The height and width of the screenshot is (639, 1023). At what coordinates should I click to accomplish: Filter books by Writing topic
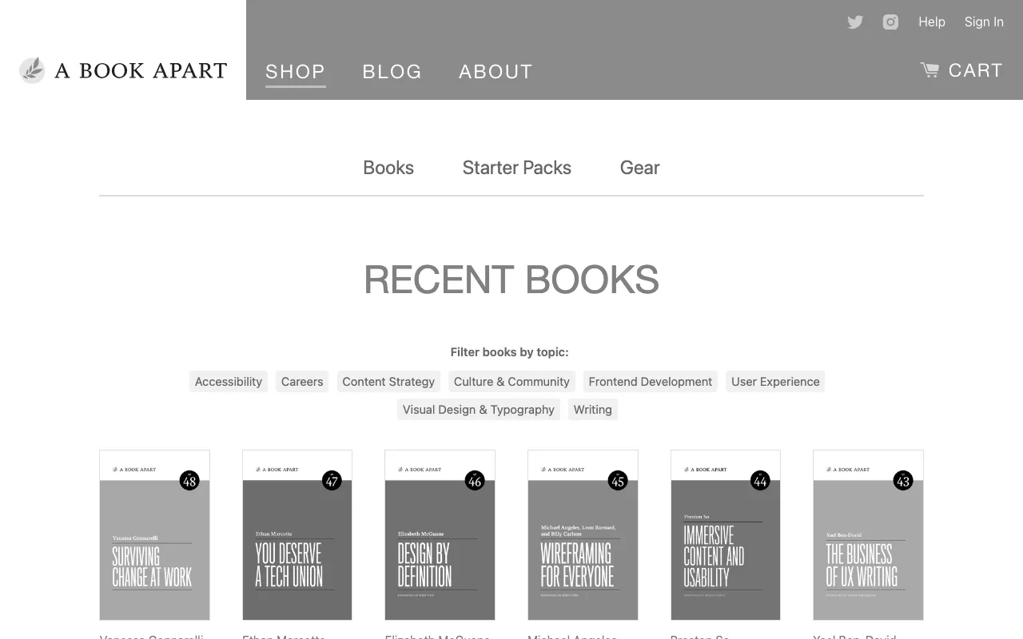point(593,410)
